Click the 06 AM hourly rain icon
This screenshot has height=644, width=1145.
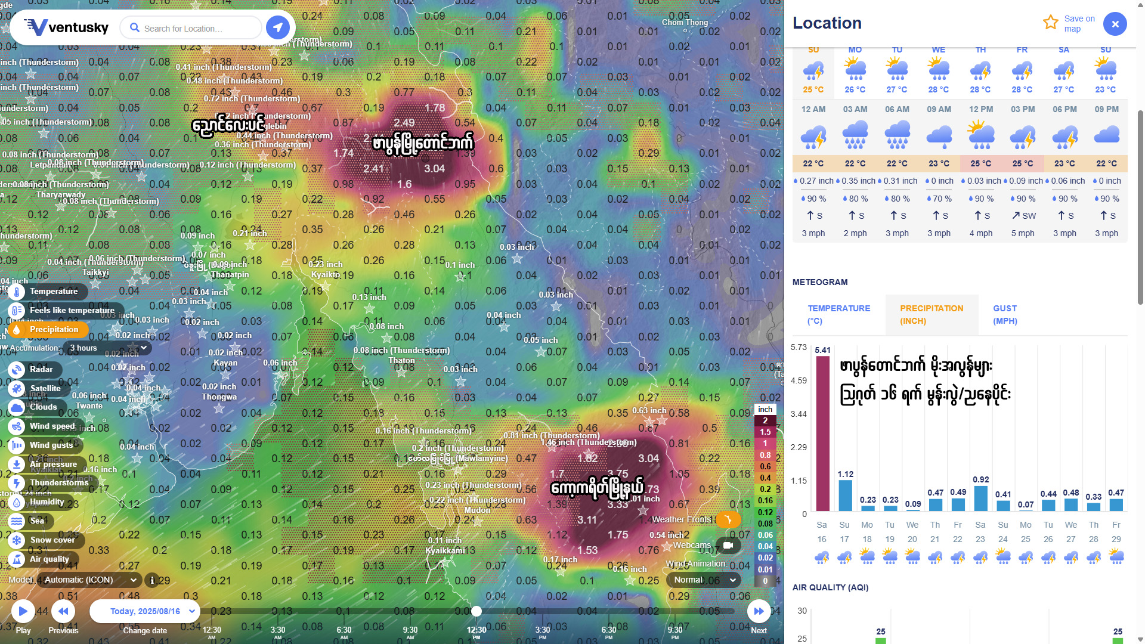(897, 135)
